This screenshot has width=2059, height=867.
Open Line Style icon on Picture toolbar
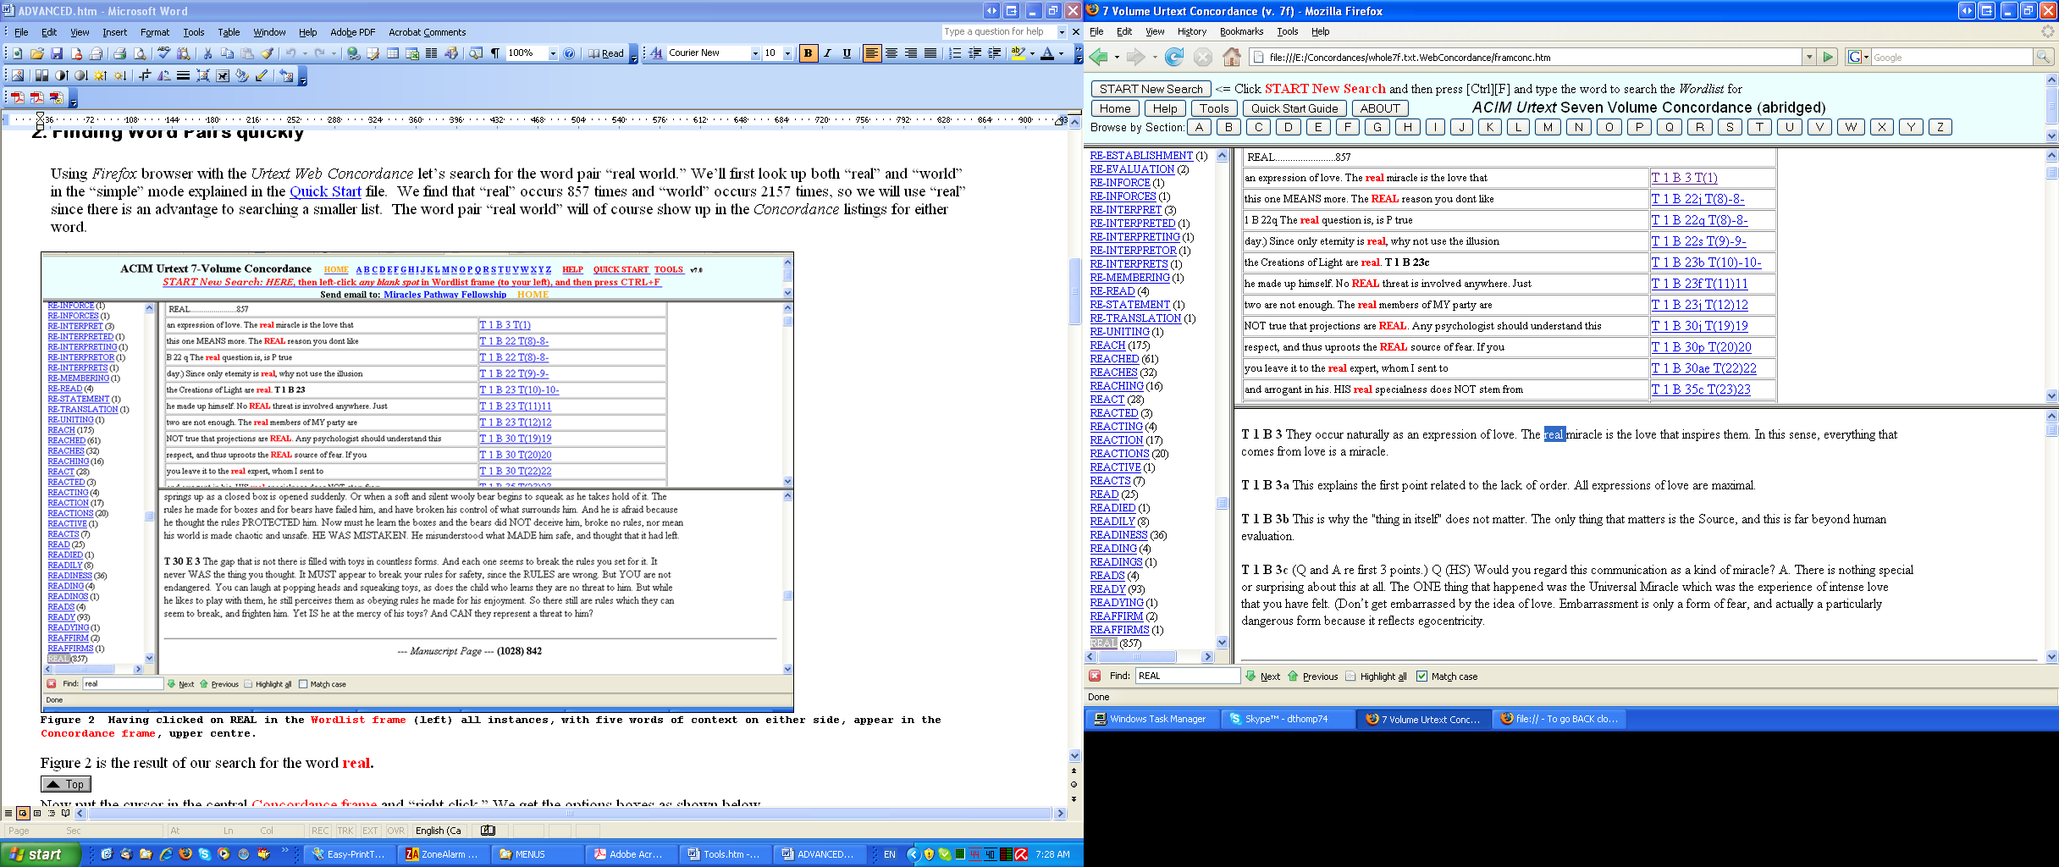(x=183, y=75)
